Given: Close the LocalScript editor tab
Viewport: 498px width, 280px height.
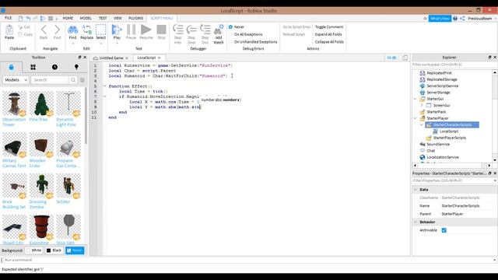Looking at the screenshot, I should coord(159,58).
